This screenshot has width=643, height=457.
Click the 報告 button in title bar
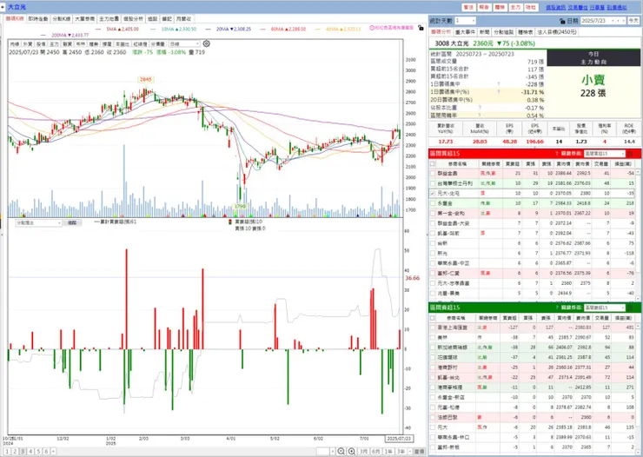(484, 7)
